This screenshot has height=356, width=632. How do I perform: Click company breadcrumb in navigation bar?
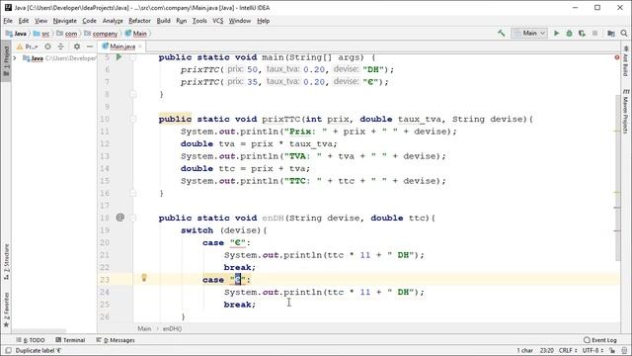101,34
